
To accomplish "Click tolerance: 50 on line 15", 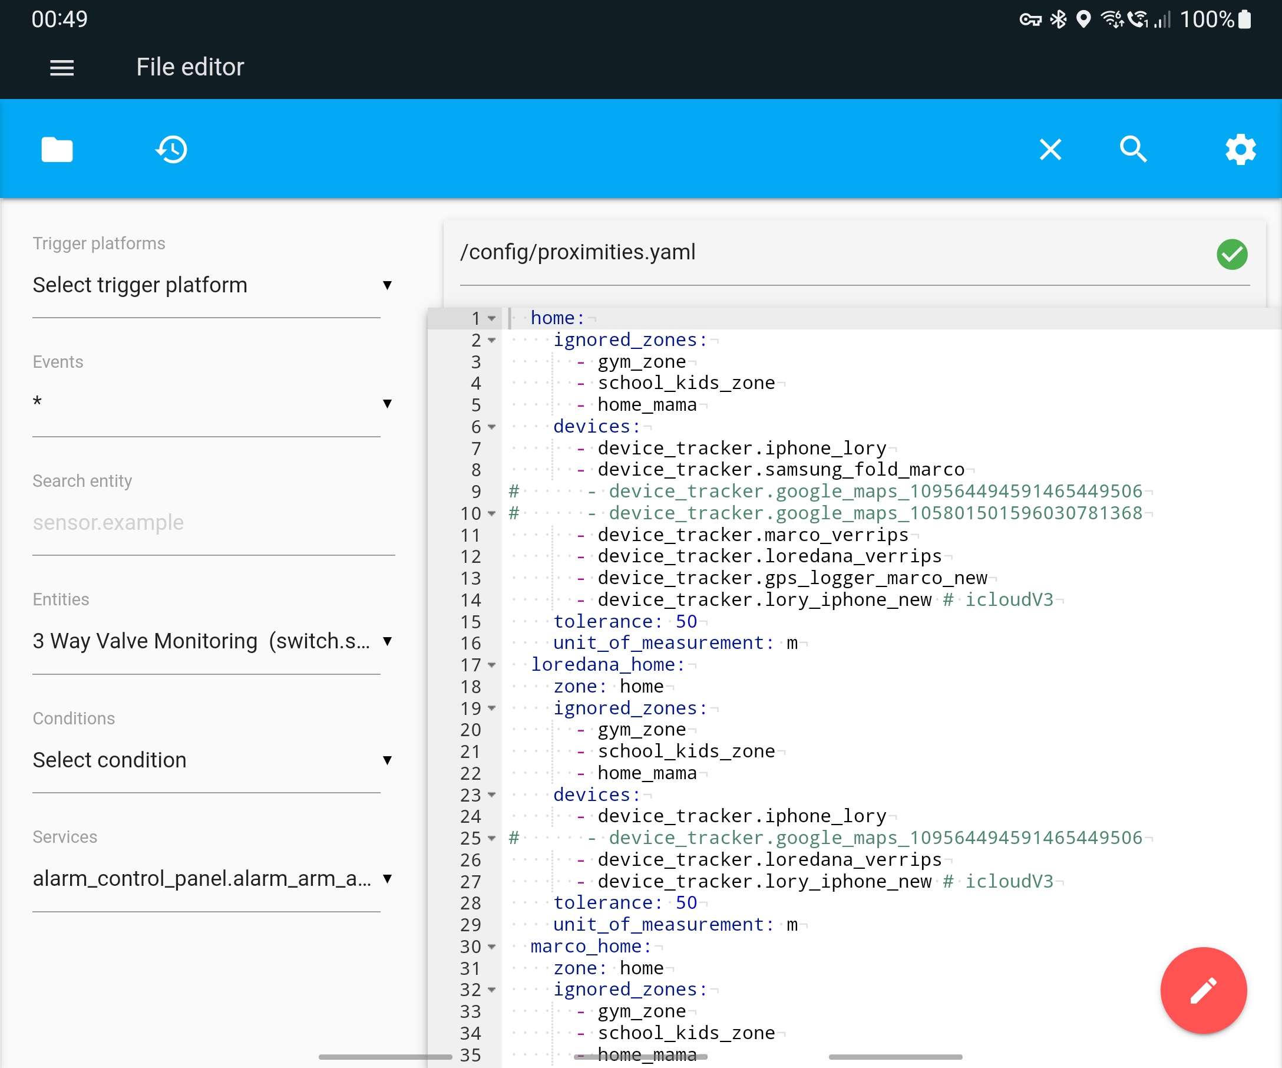I will coord(625,622).
